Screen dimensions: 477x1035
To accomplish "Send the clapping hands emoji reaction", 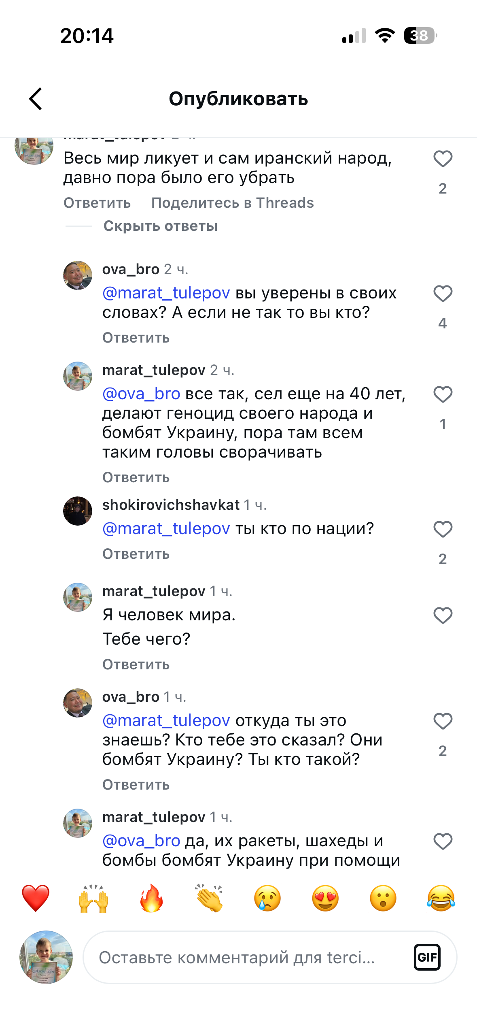I will tap(209, 898).
